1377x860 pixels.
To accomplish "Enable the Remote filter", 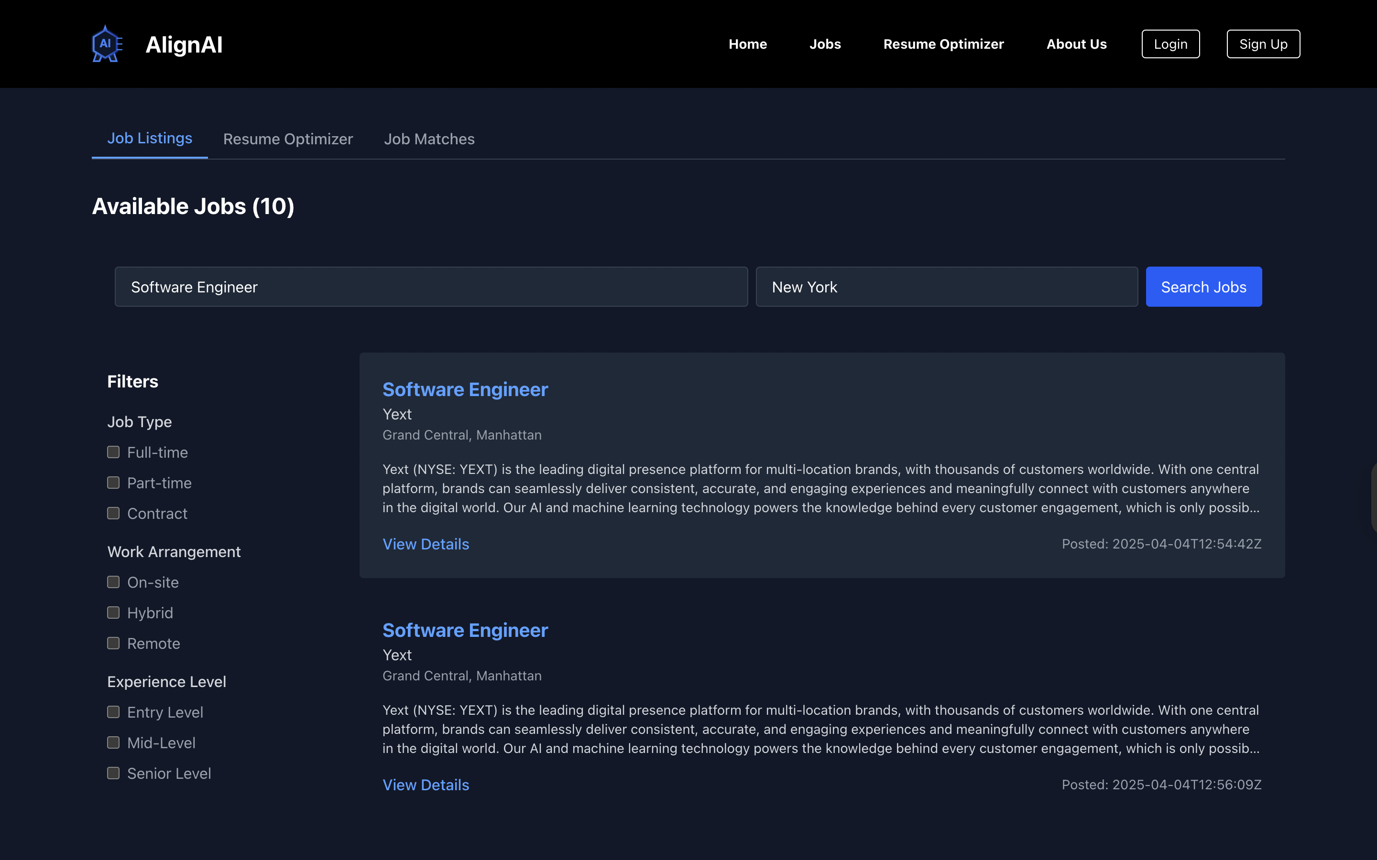I will coord(113,643).
